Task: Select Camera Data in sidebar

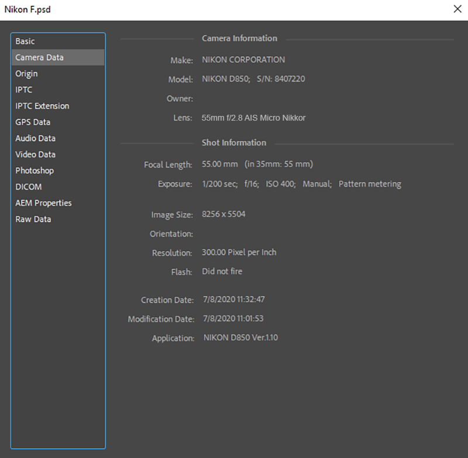Action: click(39, 57)
